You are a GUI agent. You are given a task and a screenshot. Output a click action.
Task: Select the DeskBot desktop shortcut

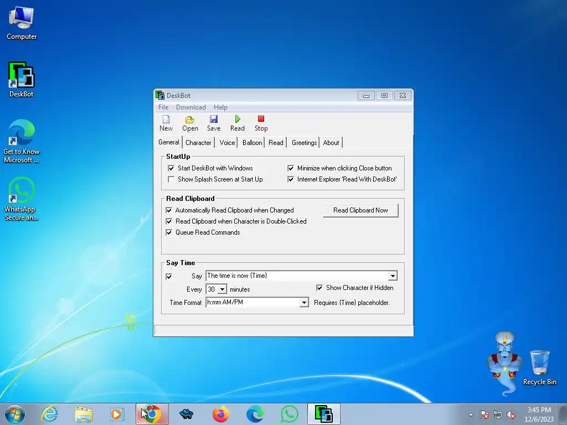(x=22, y=80)
